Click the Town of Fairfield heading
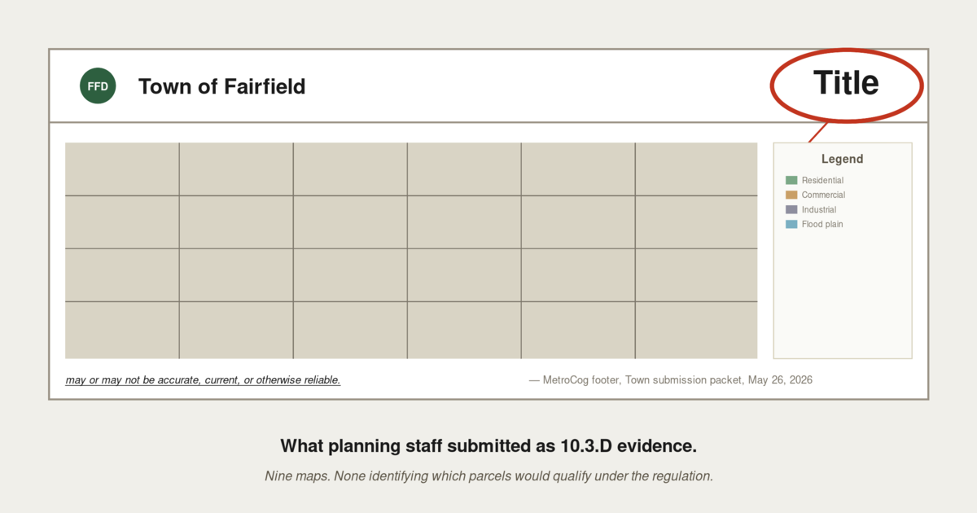Image resolution: width=977 pixels, height=513 pixels. pyautogui.click(x=222, y=86)
